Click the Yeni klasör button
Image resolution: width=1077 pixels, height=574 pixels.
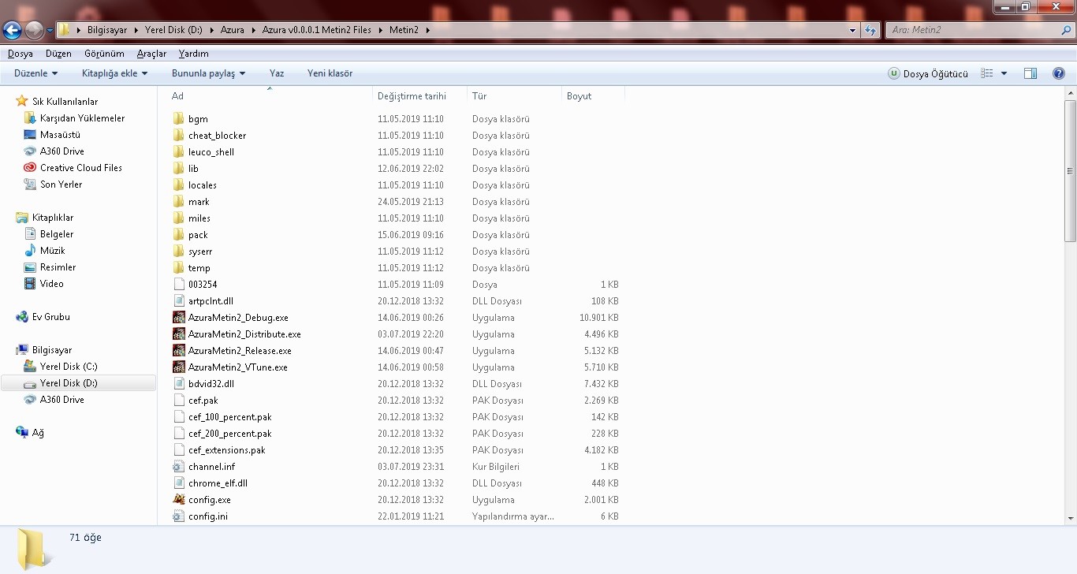click(x=330, y=73)
